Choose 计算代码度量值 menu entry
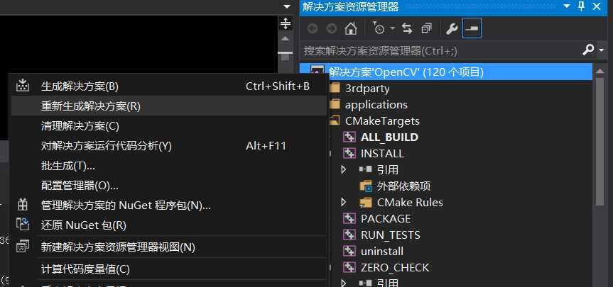 point(168,269)
